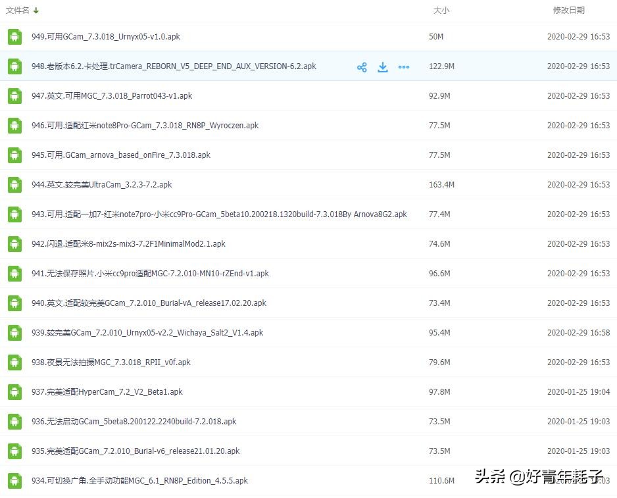
Task: Select 939.较完美GCam Urnyx05-v2.2 Wichaya file
Action: (x=147, y=333)
